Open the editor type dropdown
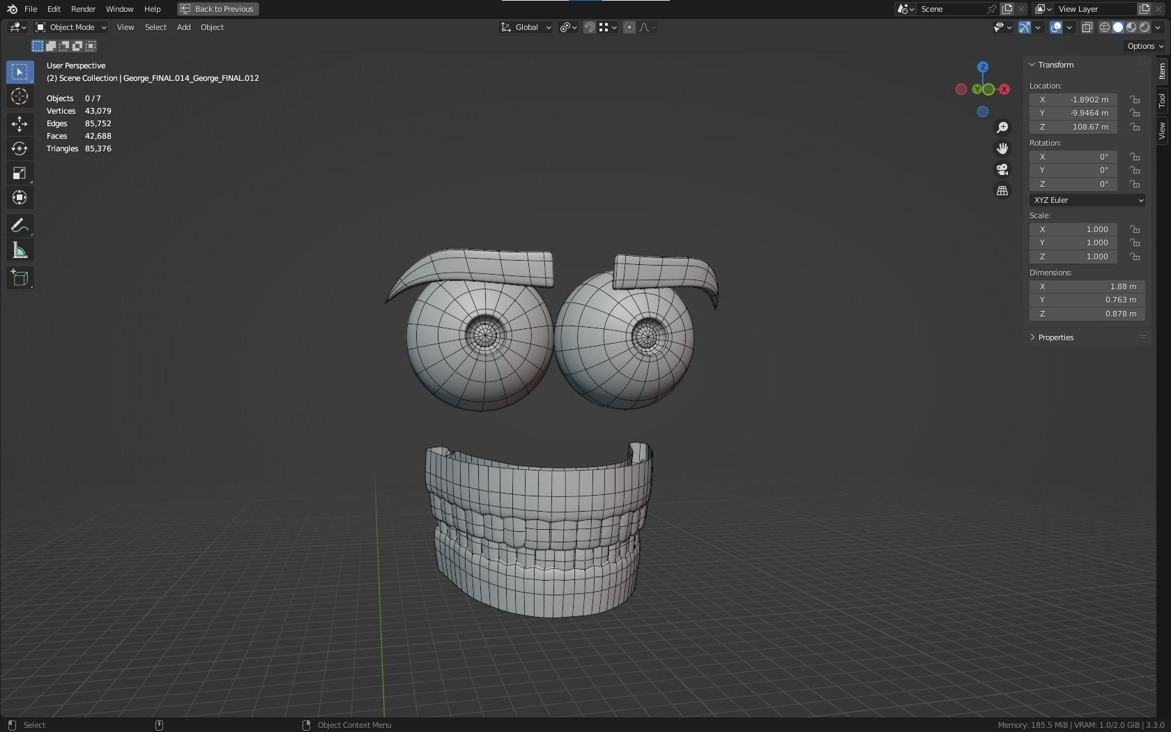The image size is (1171, 732). click(x=17, y=27)
